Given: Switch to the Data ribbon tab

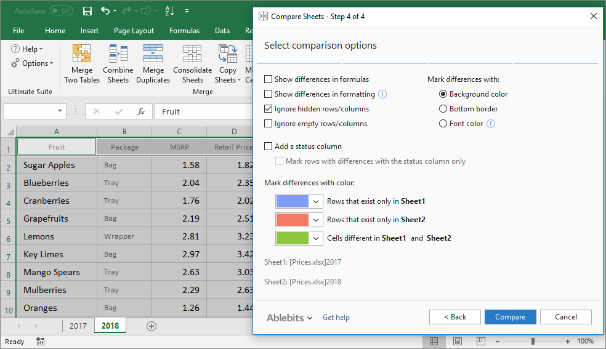Looking at the screenshot, I should (x=222, y=31).
